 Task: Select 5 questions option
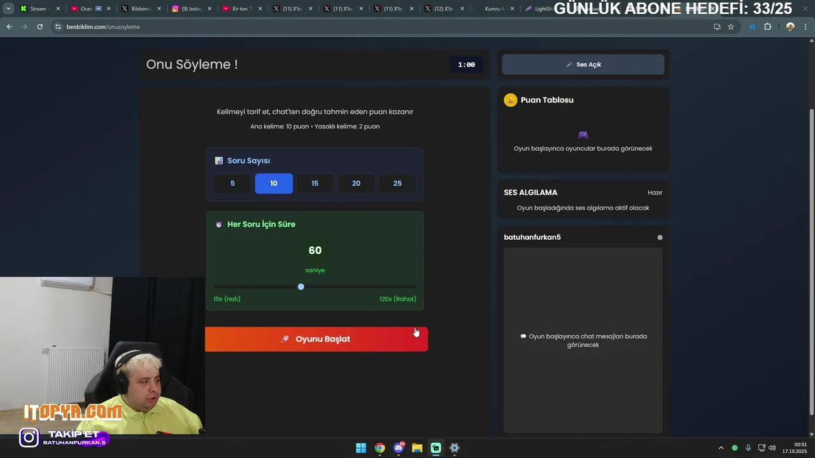pyautogui.click(x=232, y=183)
